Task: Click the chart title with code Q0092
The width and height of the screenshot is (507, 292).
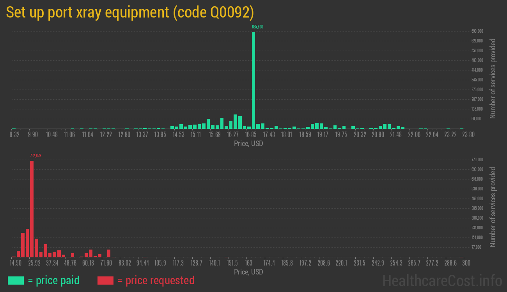Action: tap(130, 12)
